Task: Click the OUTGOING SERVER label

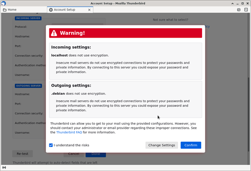Action: coord(29,86)
